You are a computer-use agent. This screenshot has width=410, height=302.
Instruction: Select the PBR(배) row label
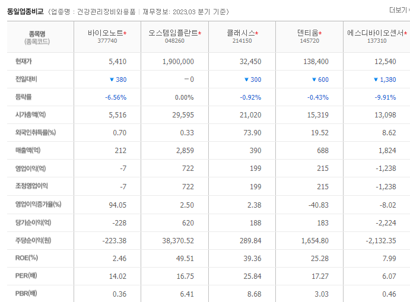[x=26, y=293]
